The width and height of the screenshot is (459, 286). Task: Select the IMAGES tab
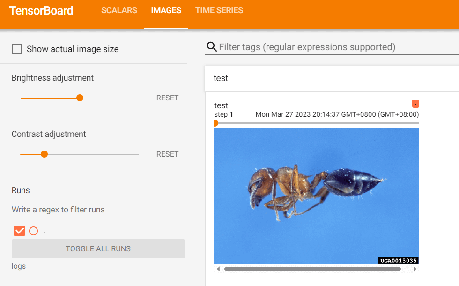tap(166, 10)
